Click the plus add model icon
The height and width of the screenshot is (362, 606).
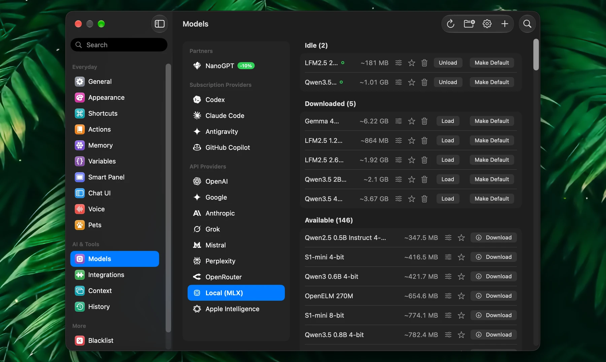point(505,24)
